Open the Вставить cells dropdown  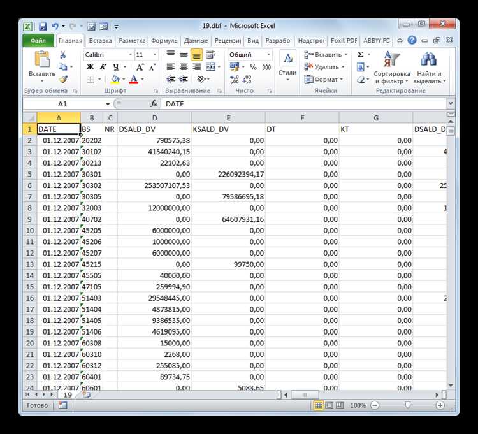(x=346, y=55)
